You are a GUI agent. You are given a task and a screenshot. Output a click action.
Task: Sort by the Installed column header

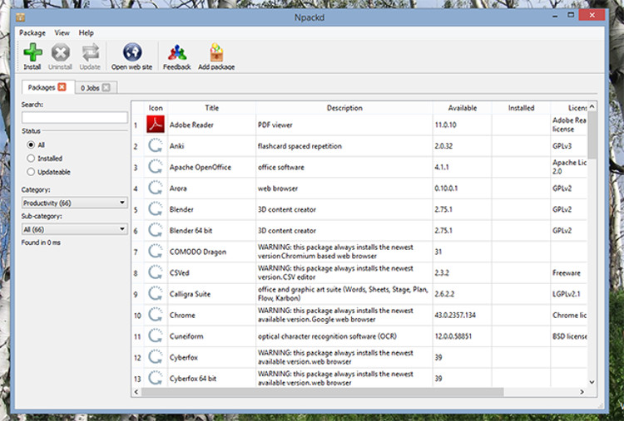click(x=521, y=108)
